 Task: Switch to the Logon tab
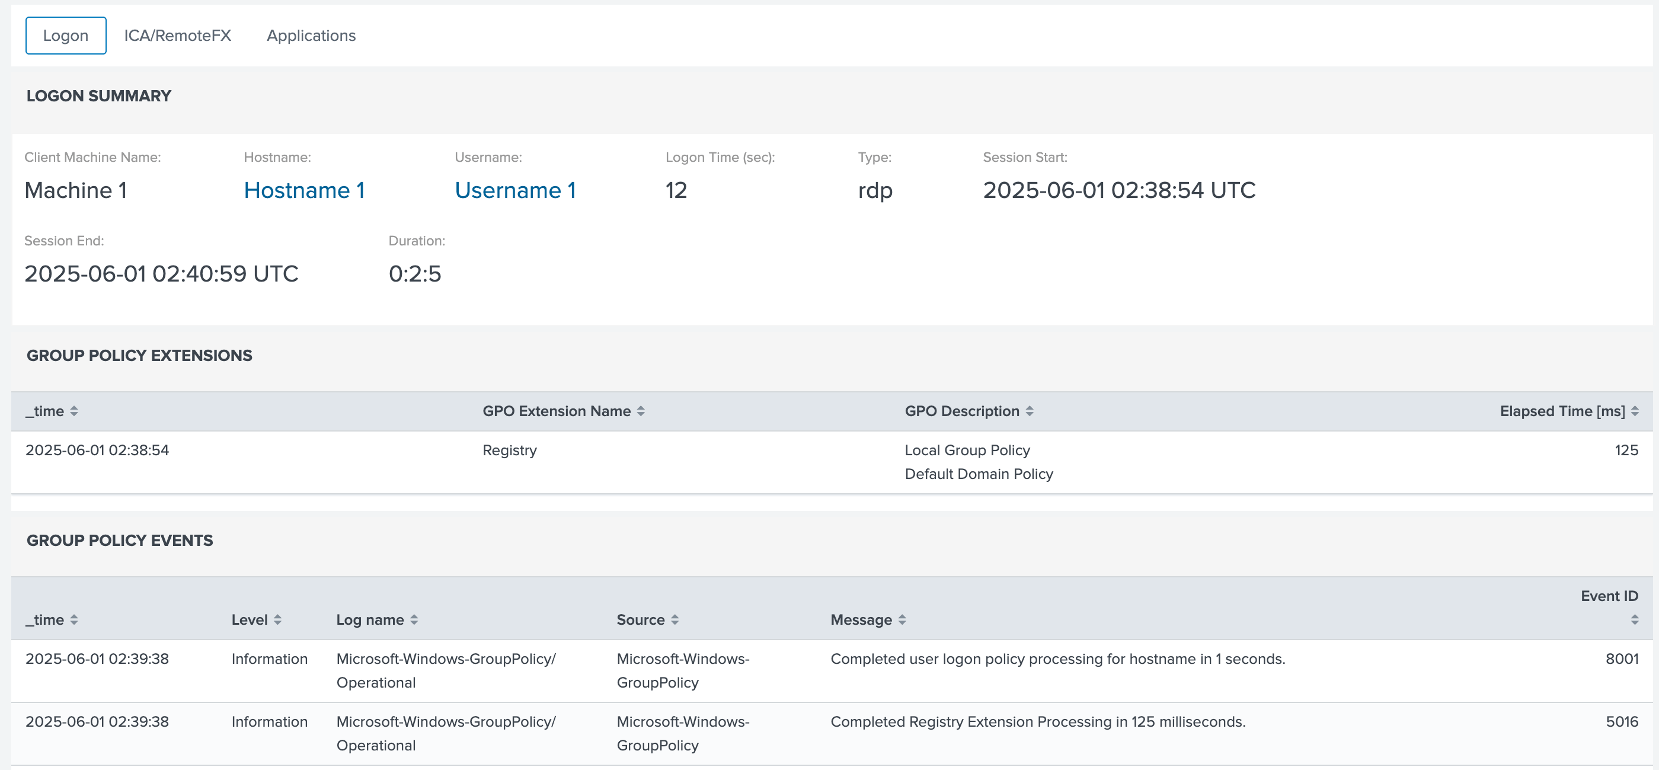pyautogui.click(x=66, y=36)
